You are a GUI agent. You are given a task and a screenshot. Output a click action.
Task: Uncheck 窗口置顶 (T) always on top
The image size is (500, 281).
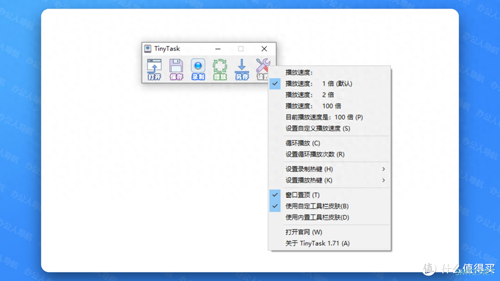point(330,195)
